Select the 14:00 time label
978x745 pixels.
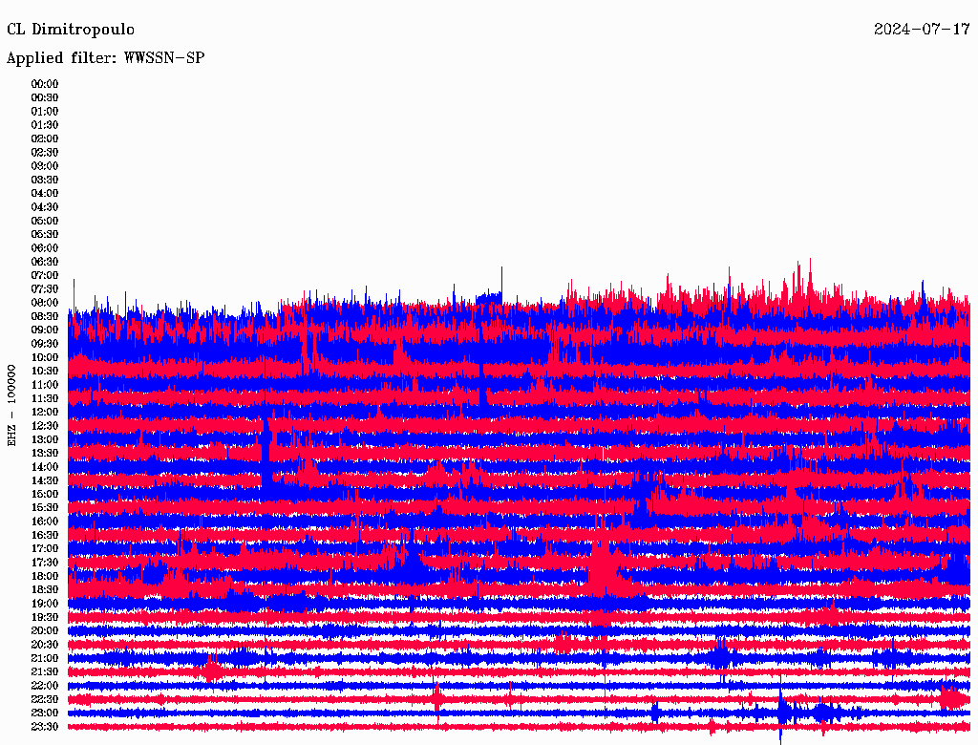pos(45,467)
